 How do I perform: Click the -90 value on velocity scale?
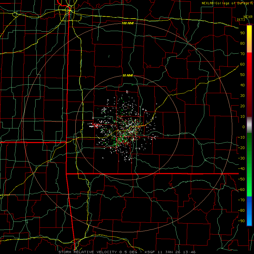tap(241, 221)
